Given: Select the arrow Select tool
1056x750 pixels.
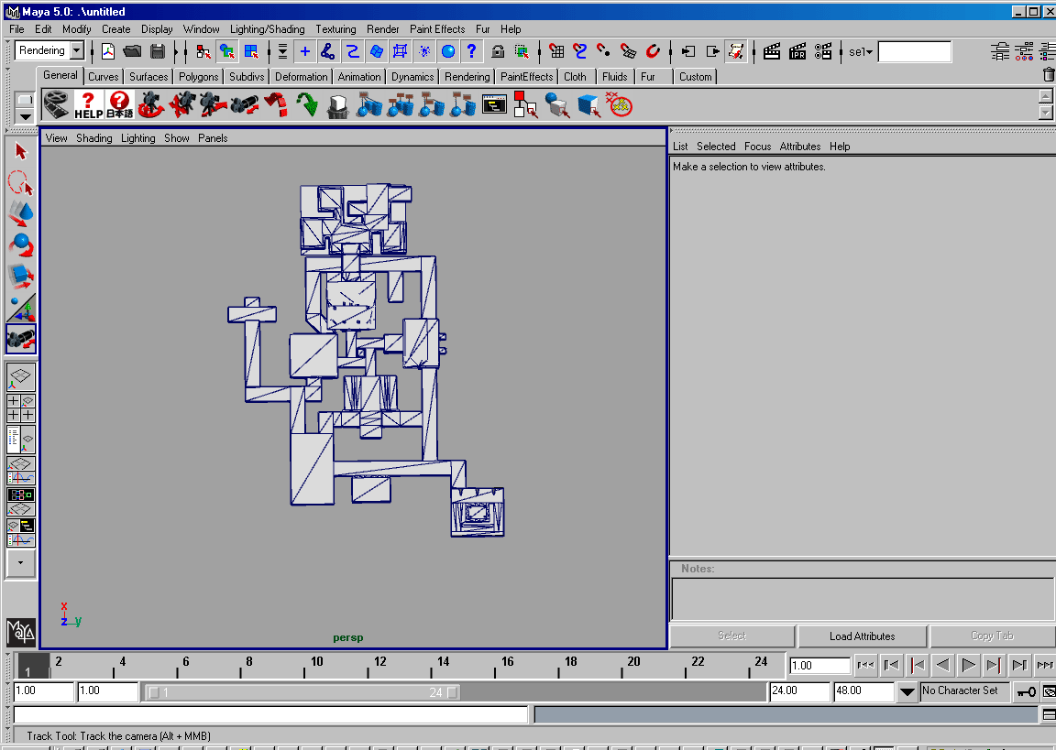Looking at the screenshot, I should 21,152.
